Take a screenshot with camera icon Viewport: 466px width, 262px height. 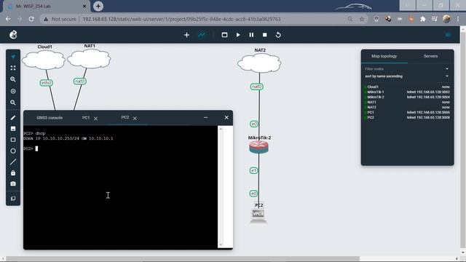(x=13, y=184)
